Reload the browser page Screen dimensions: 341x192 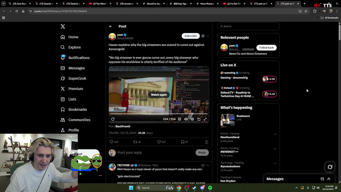pos(17,11)
